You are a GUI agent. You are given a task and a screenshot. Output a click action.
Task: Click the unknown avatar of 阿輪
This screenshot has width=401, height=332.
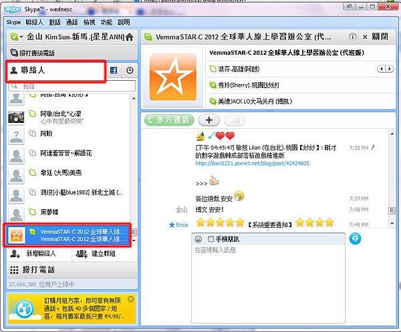[x=16, y=136]
